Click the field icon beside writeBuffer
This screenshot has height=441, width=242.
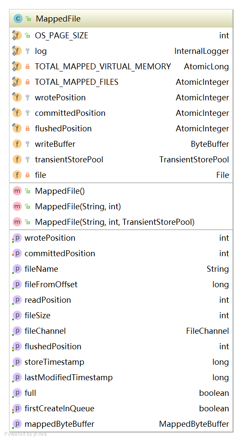[17, 144]
